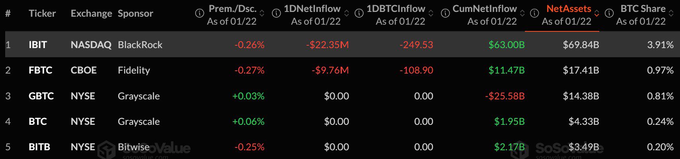Open the BITB ticker link

[39, 147]
